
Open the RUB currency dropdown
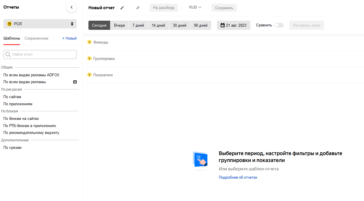[195, 7]
